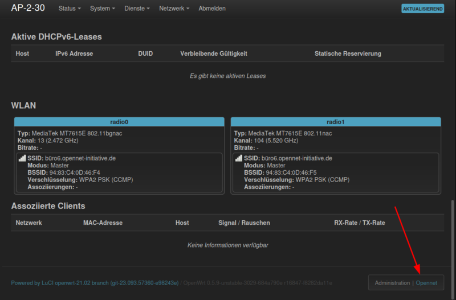Click the Host column header in DHCPv6 leases
The image size is (456, 300).
pyautogui.click(x=22, y=54)
